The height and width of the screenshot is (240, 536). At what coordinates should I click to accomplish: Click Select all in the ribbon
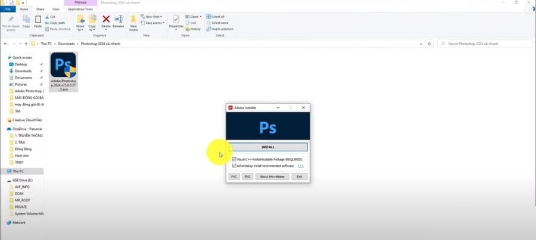[216, 17]
